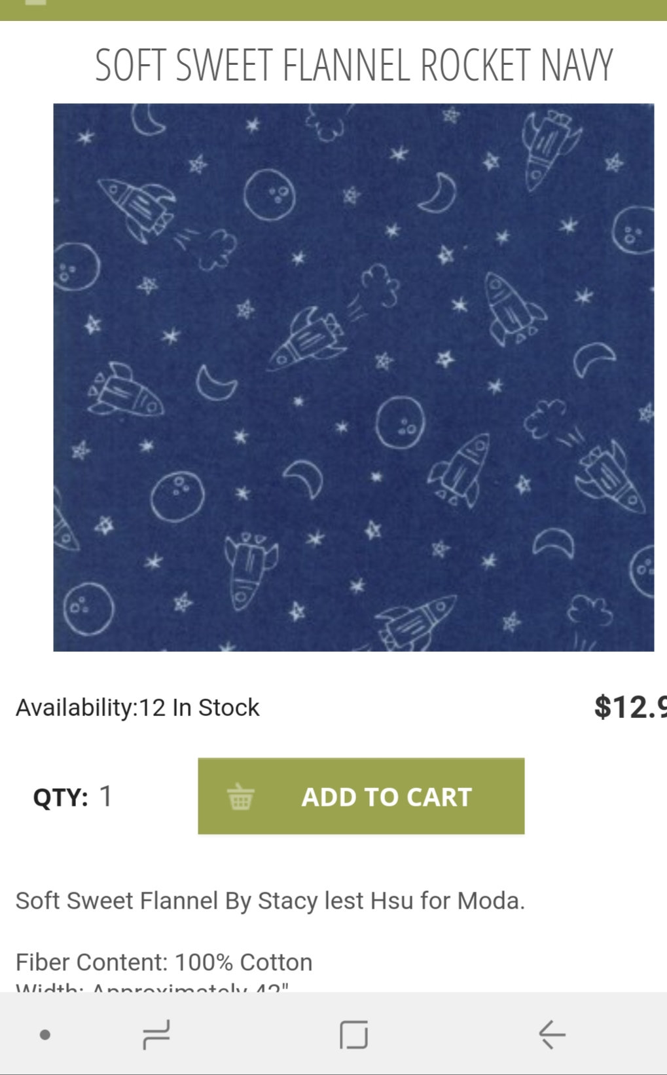Tap the price shown at right
This screenshot has width=667, height=1075.
(630, 707)
